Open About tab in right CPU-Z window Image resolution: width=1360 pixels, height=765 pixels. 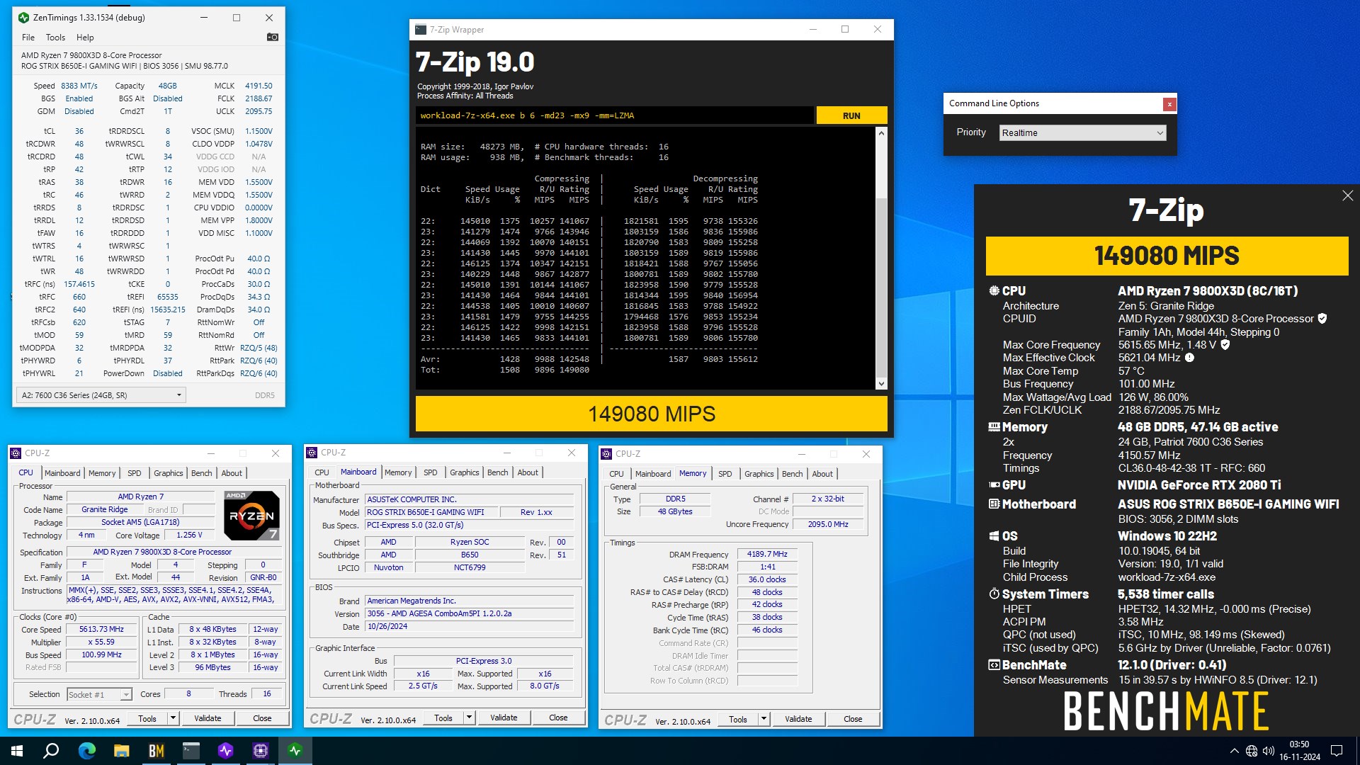pyautogui.click(x=822, y=474)
